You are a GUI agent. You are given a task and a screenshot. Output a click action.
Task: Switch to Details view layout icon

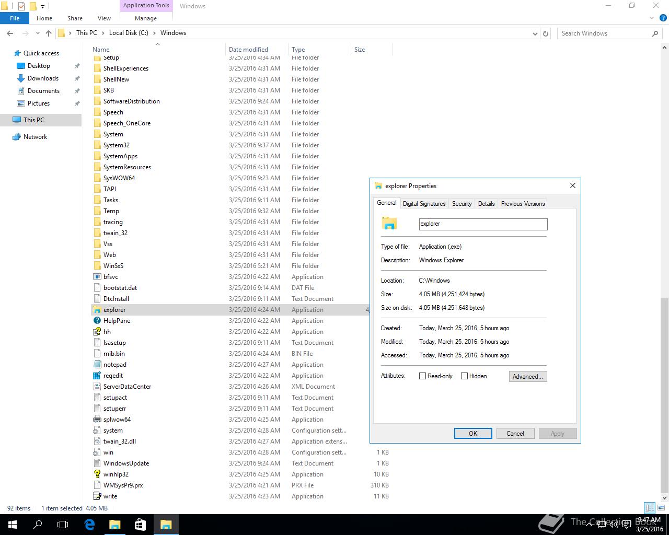point(650,508)
